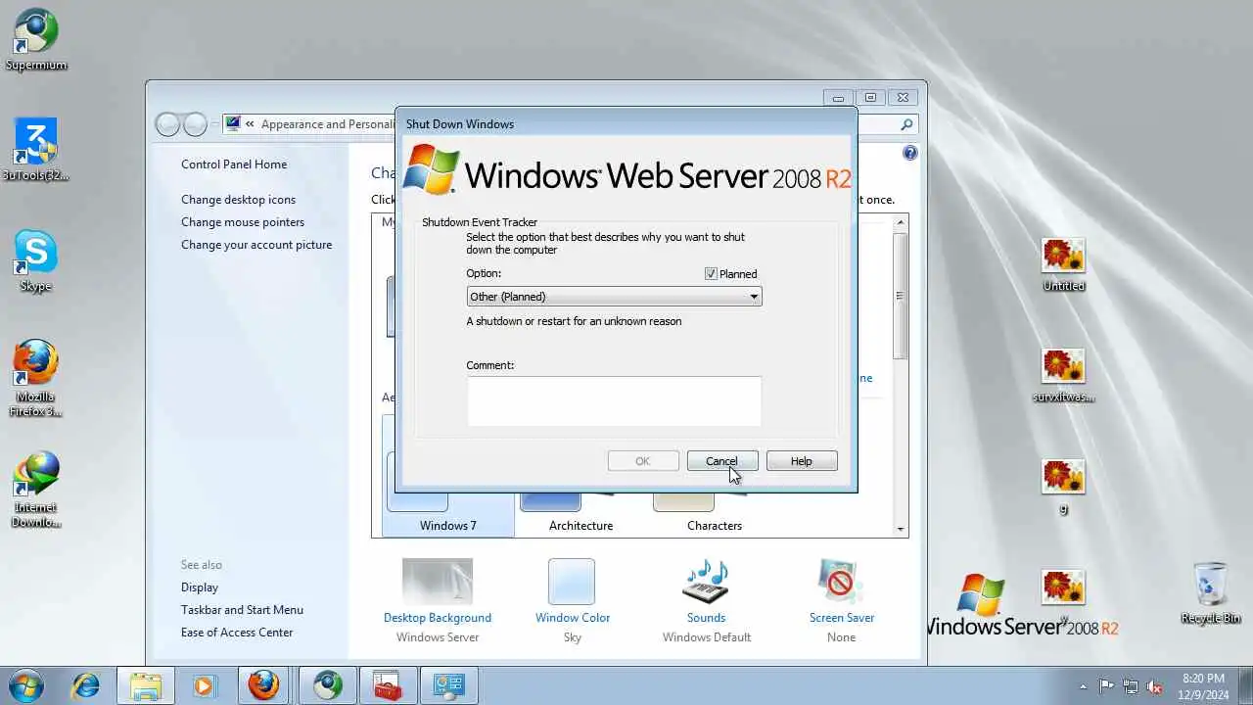Image resolution: width=1253 pixels, height=705 pixels.
Task: Open the Change your account picture link
Action: (256, 245)
